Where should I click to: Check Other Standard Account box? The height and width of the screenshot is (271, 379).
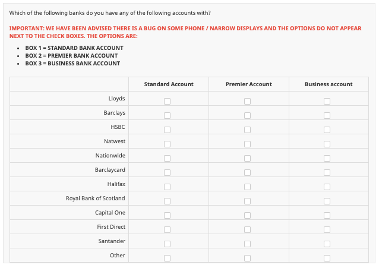pos(168,258)
